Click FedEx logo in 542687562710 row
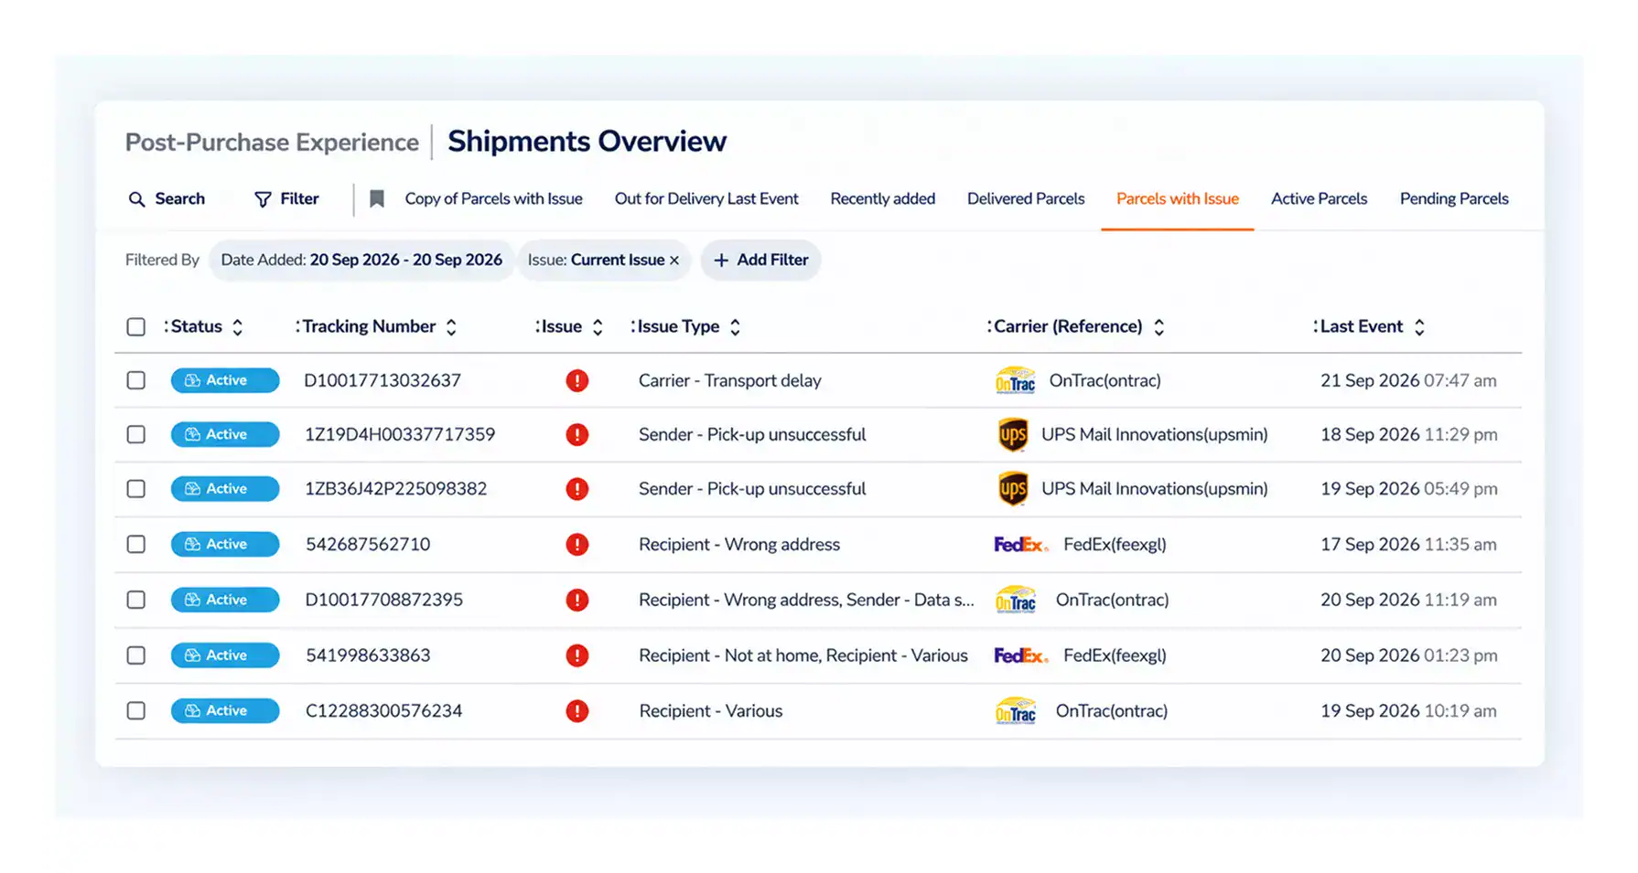1638x873 pixels. pos(1021,545)
